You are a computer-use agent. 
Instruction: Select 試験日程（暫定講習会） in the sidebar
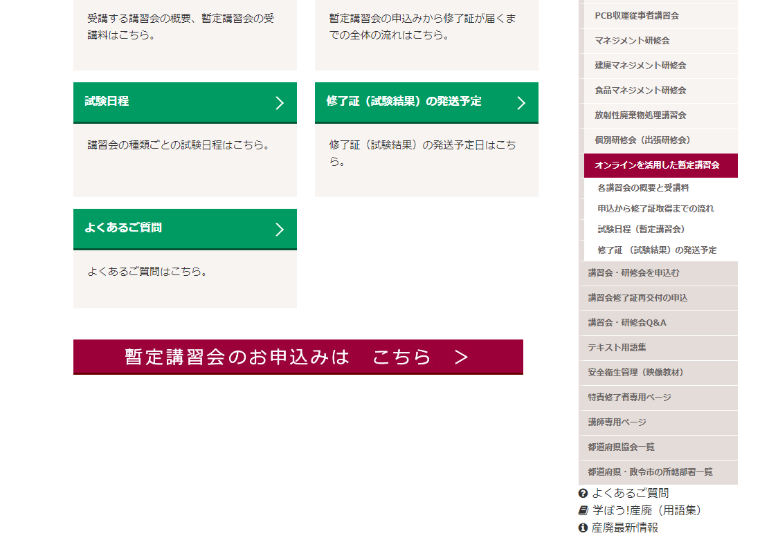pos(641,230)
